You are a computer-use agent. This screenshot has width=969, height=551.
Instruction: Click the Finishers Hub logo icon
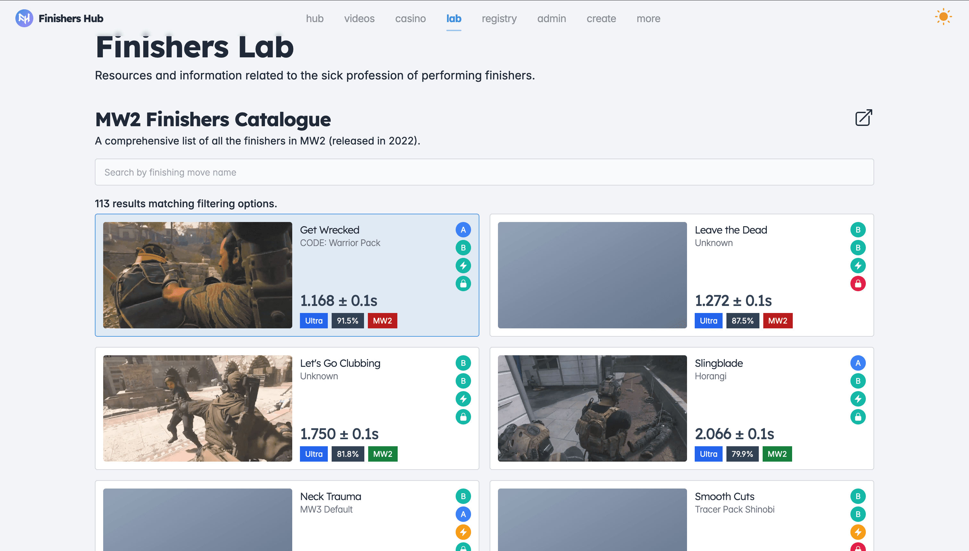click(x=24, y=18)
